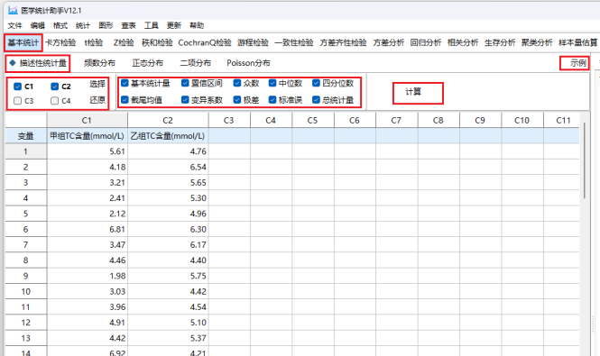The image size is (600, 356).
Task: Switch to the 一致性检验 tab
Action: pyautogui.click(x=294, y=42)
